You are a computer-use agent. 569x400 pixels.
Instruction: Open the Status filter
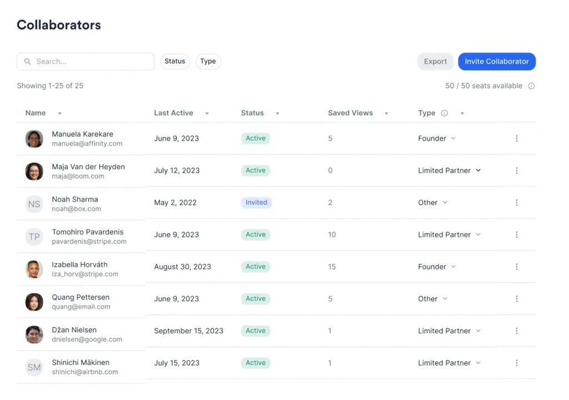(x=175, y=62)
